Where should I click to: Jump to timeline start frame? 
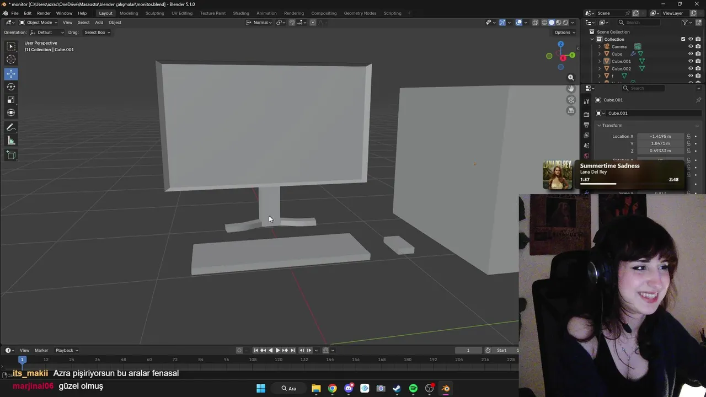pos(256,350)
